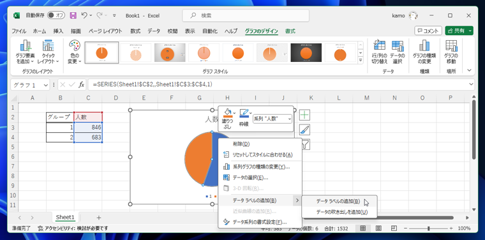The height and width of the screenshot is (240, 485).
Task: Click cell containing 683
Action: [x=88, y=137]
